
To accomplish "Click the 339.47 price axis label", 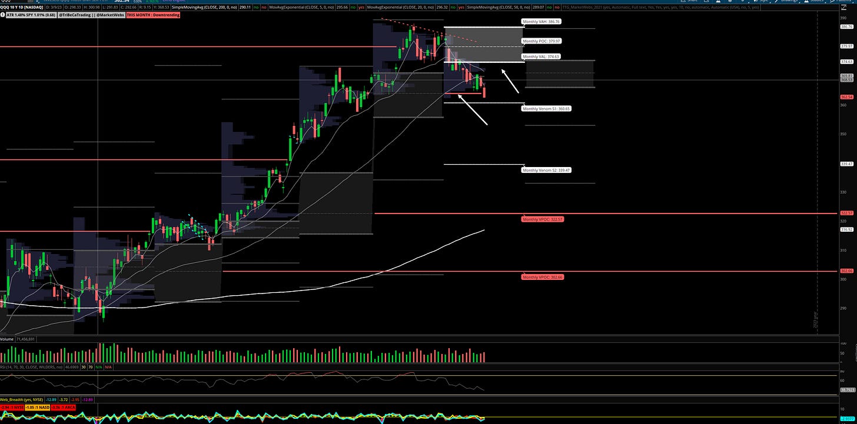I will click(x=847, y=164).
